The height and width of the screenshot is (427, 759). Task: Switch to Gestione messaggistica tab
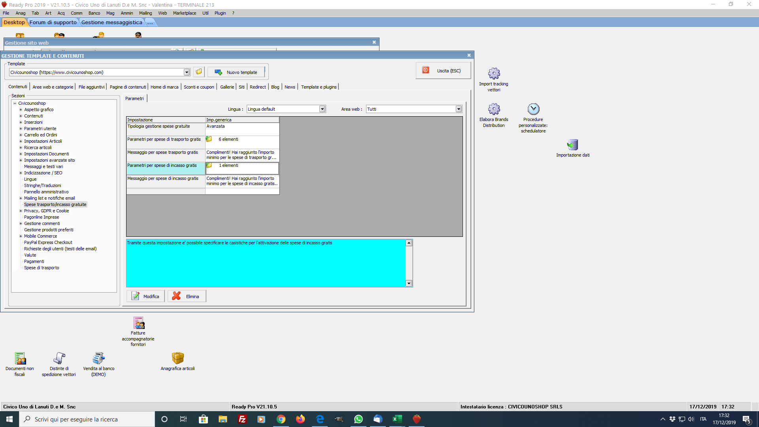[112, 23]
